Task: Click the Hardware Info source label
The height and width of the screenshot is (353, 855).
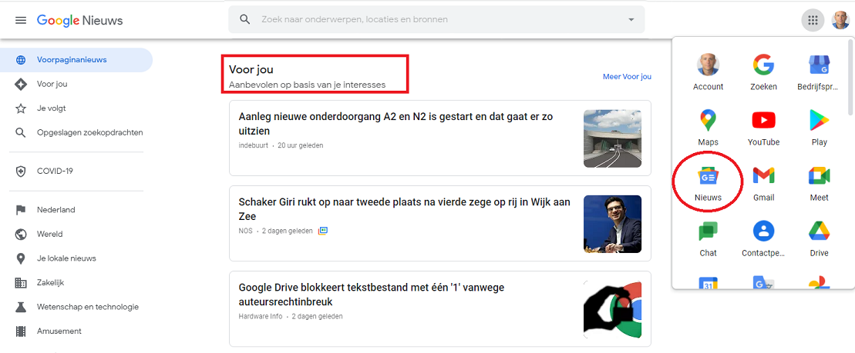Action: tap(261, 316)
